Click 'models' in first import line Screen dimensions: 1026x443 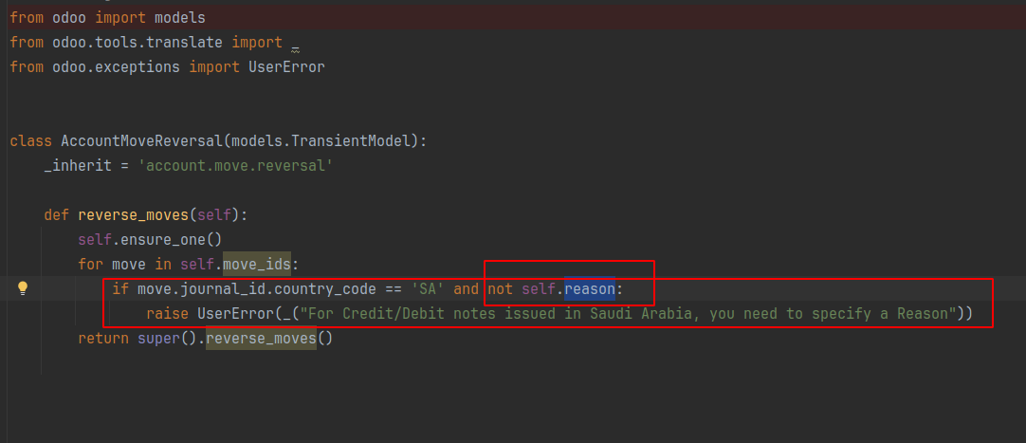(180, 18)
